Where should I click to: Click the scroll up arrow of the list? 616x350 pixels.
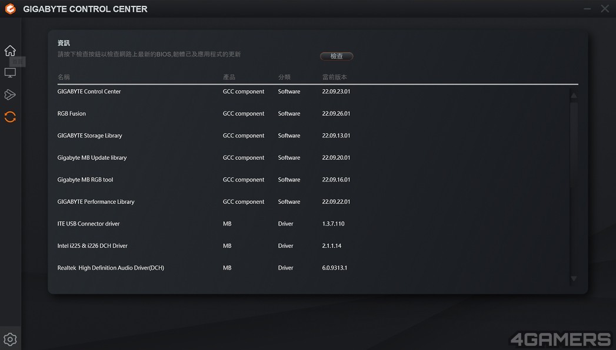click(574, 95)
